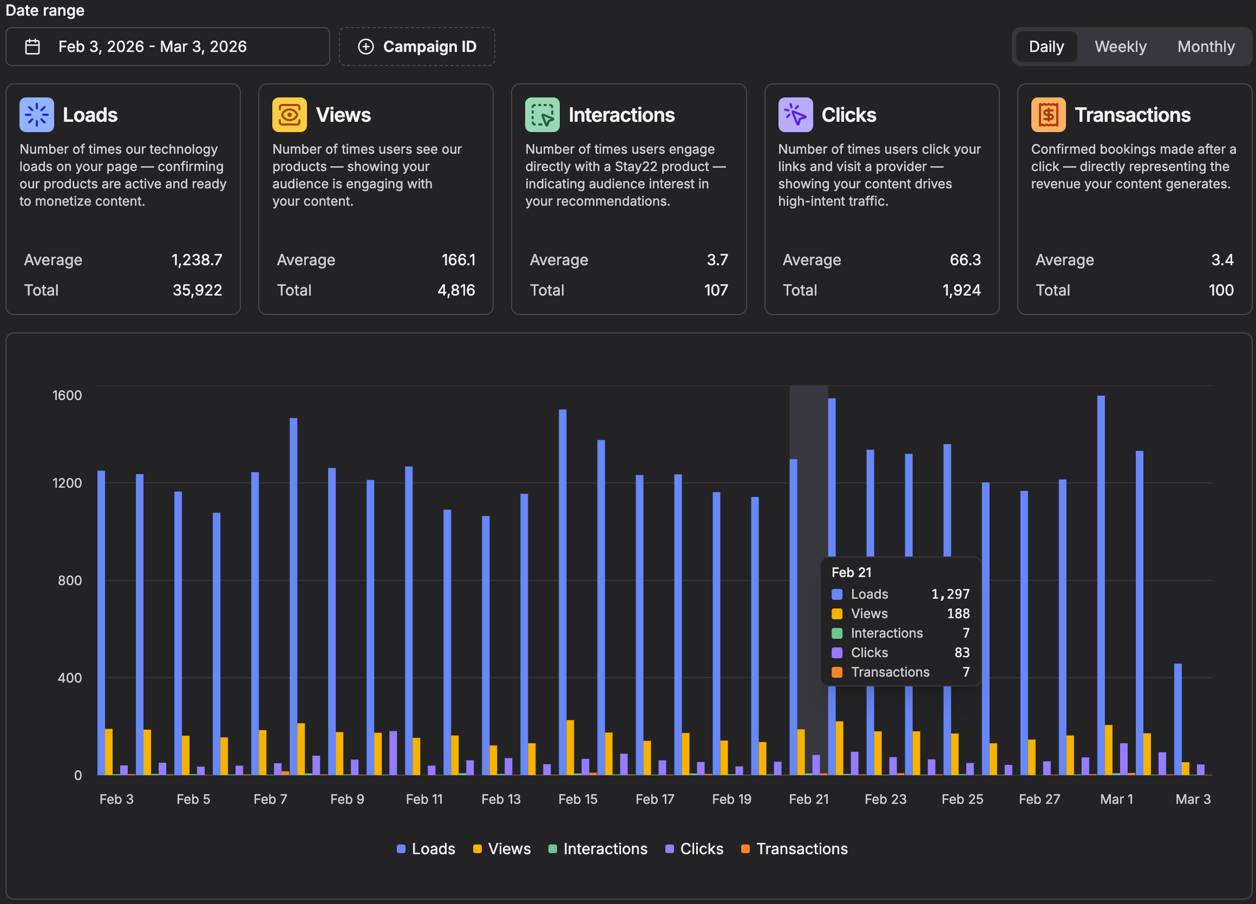Viewport: 1256px width, 904px height.
Task: Click the Loads sparkle icon
Action: 37,115
